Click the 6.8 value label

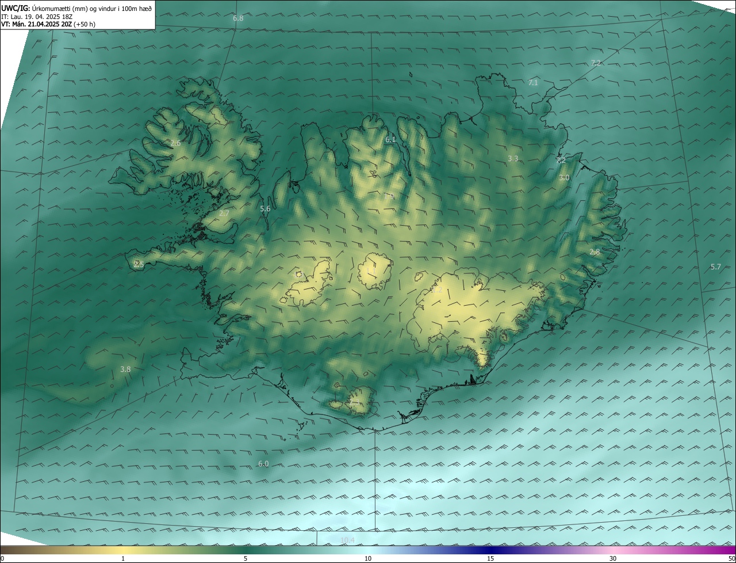[238, 18]
